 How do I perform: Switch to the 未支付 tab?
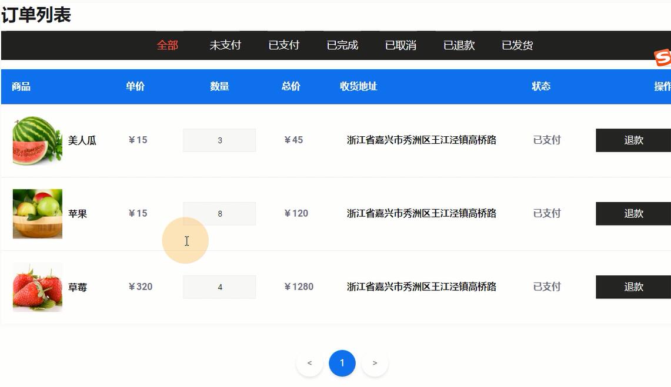coord(225,45)
